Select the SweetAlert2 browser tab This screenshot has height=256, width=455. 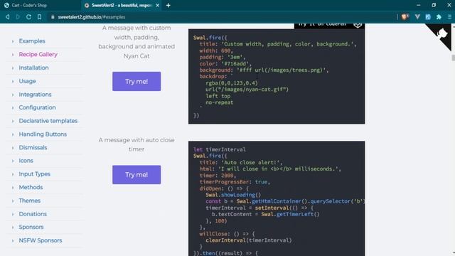pyautogui.click(x=122, y=5)
